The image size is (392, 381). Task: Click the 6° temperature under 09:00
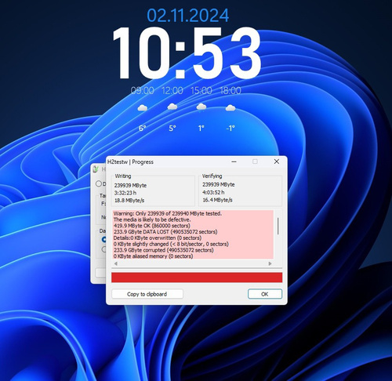[143, 129]
